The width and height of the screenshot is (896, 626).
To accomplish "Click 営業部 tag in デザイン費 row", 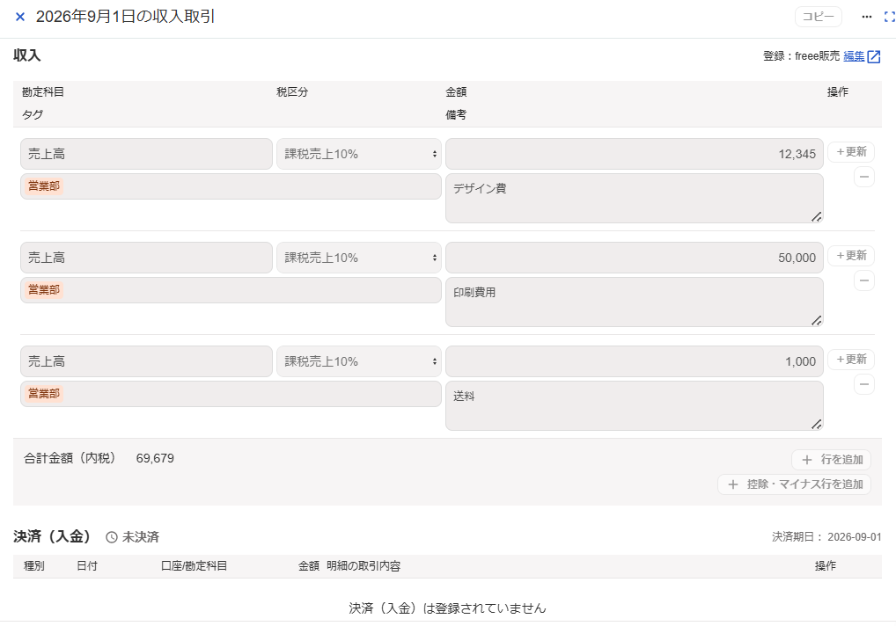I will (44, 186).
